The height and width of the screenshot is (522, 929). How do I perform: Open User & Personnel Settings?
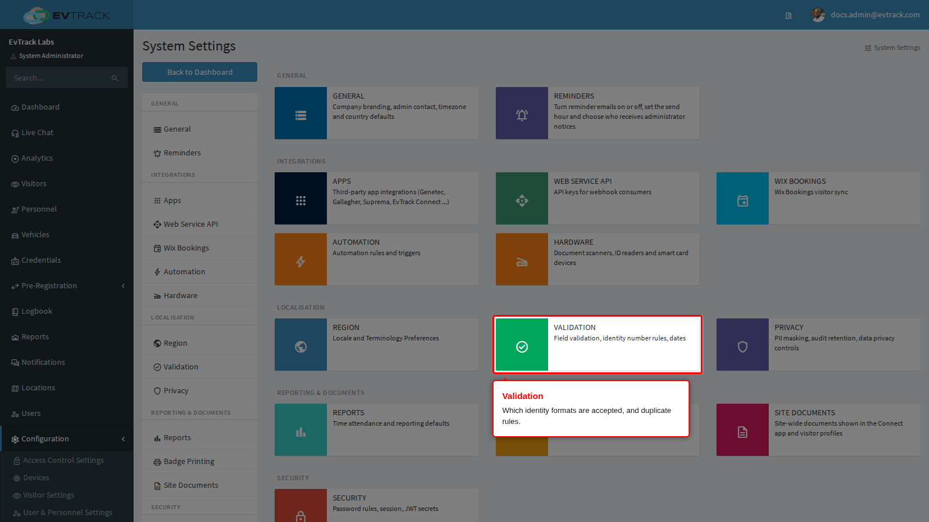(67, 513)
